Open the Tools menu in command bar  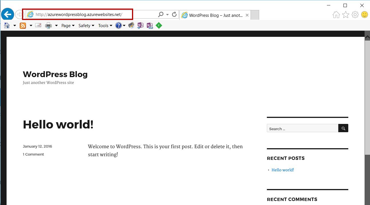(x=105, y=26)
